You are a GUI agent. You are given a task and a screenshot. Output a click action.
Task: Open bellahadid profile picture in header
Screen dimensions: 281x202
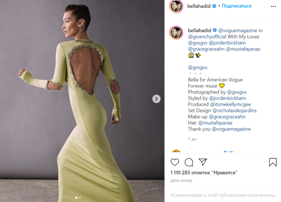[x=176, y=6]
